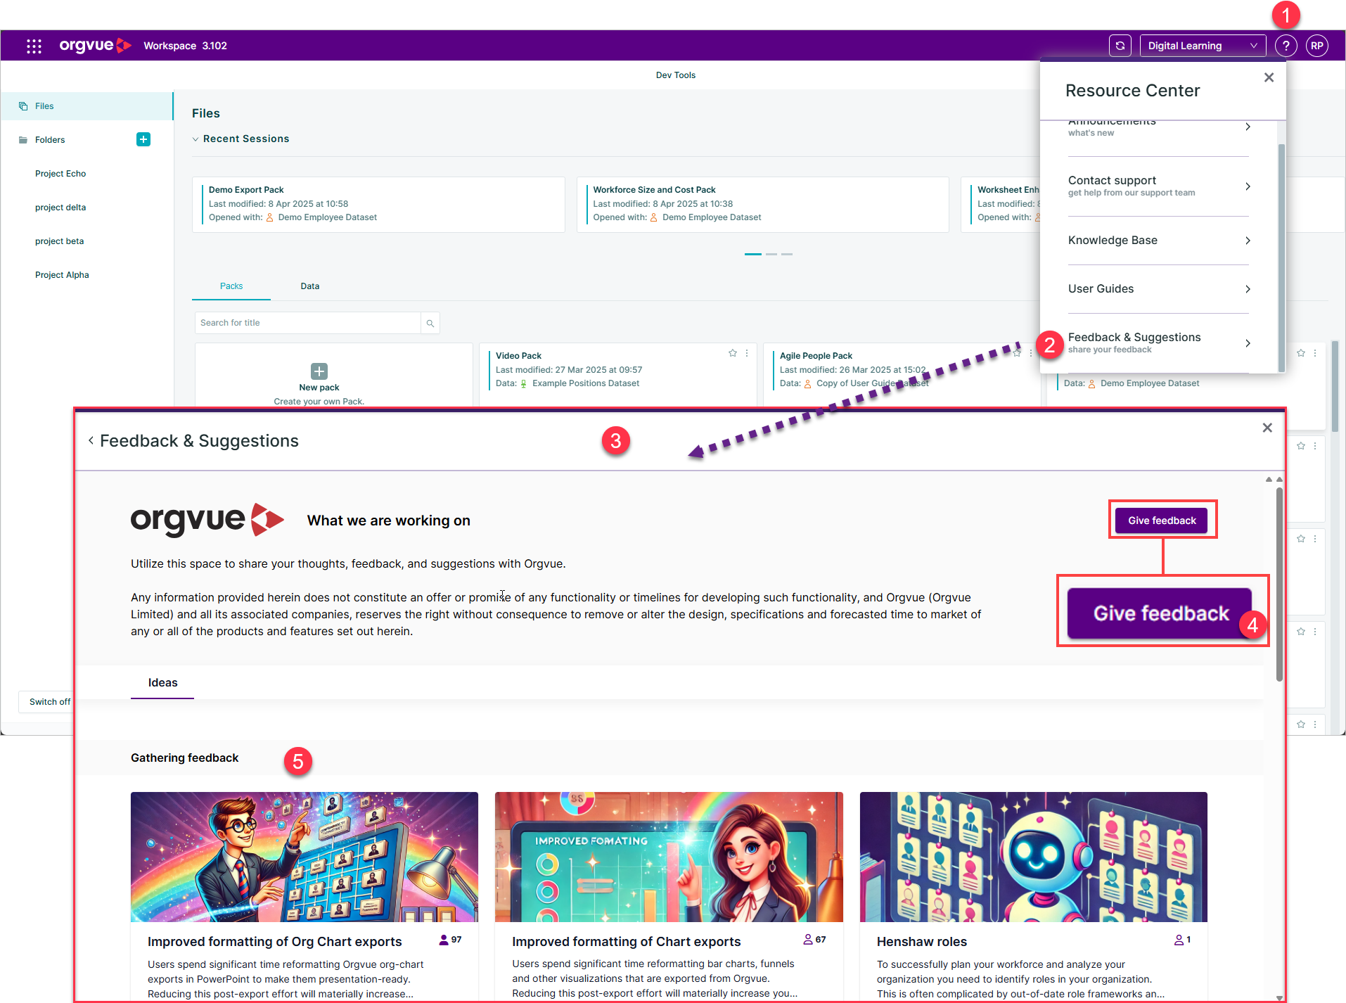The height and width of the screenshot is (1003, 1346).
Task: Click the vote count icon showing 97
Action: point(444,940)
